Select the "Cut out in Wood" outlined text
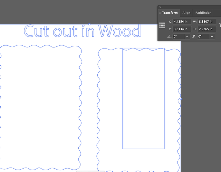Image resolution: width=221 pixels, height=172 pixels. 83,31
